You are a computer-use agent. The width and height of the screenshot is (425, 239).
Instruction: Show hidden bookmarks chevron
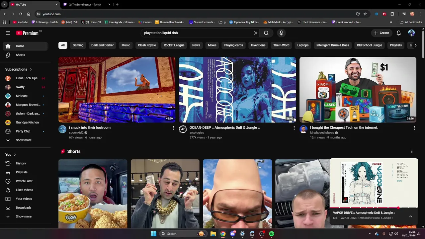click(x=391, y=22)
